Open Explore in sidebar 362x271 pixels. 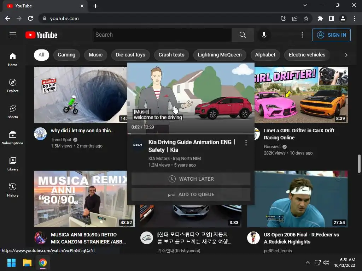[13, 85]
